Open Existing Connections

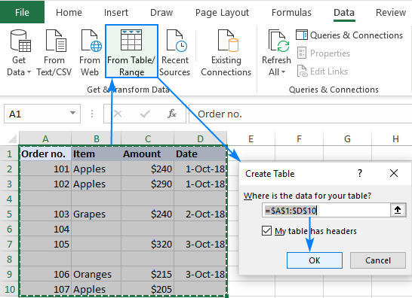tap(226, 53)
